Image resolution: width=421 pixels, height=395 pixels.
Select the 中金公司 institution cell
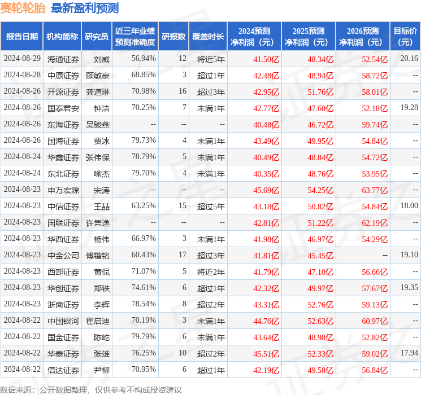[x=63, y=256]
